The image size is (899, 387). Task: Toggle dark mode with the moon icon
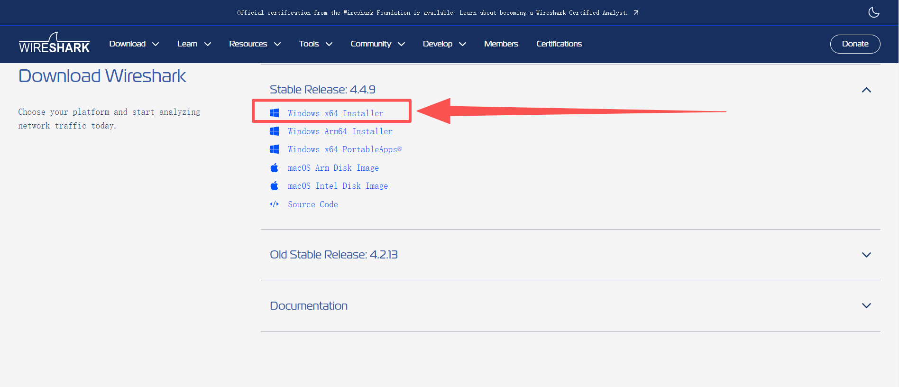[873, 12]
